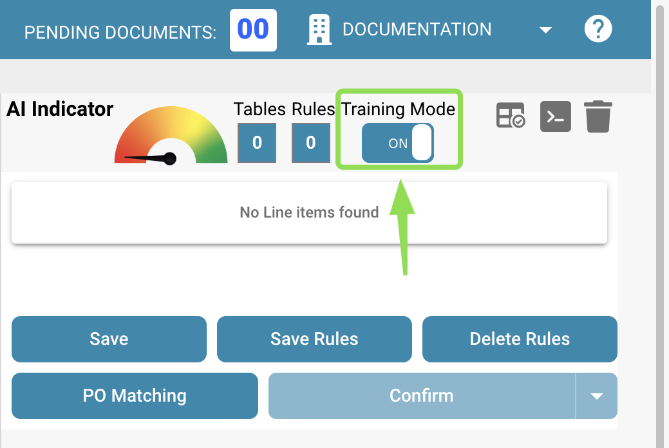Click the vertical scrollbar on the right edge
The width and height of the screenshot is (669, 448).
pos(660,225)
